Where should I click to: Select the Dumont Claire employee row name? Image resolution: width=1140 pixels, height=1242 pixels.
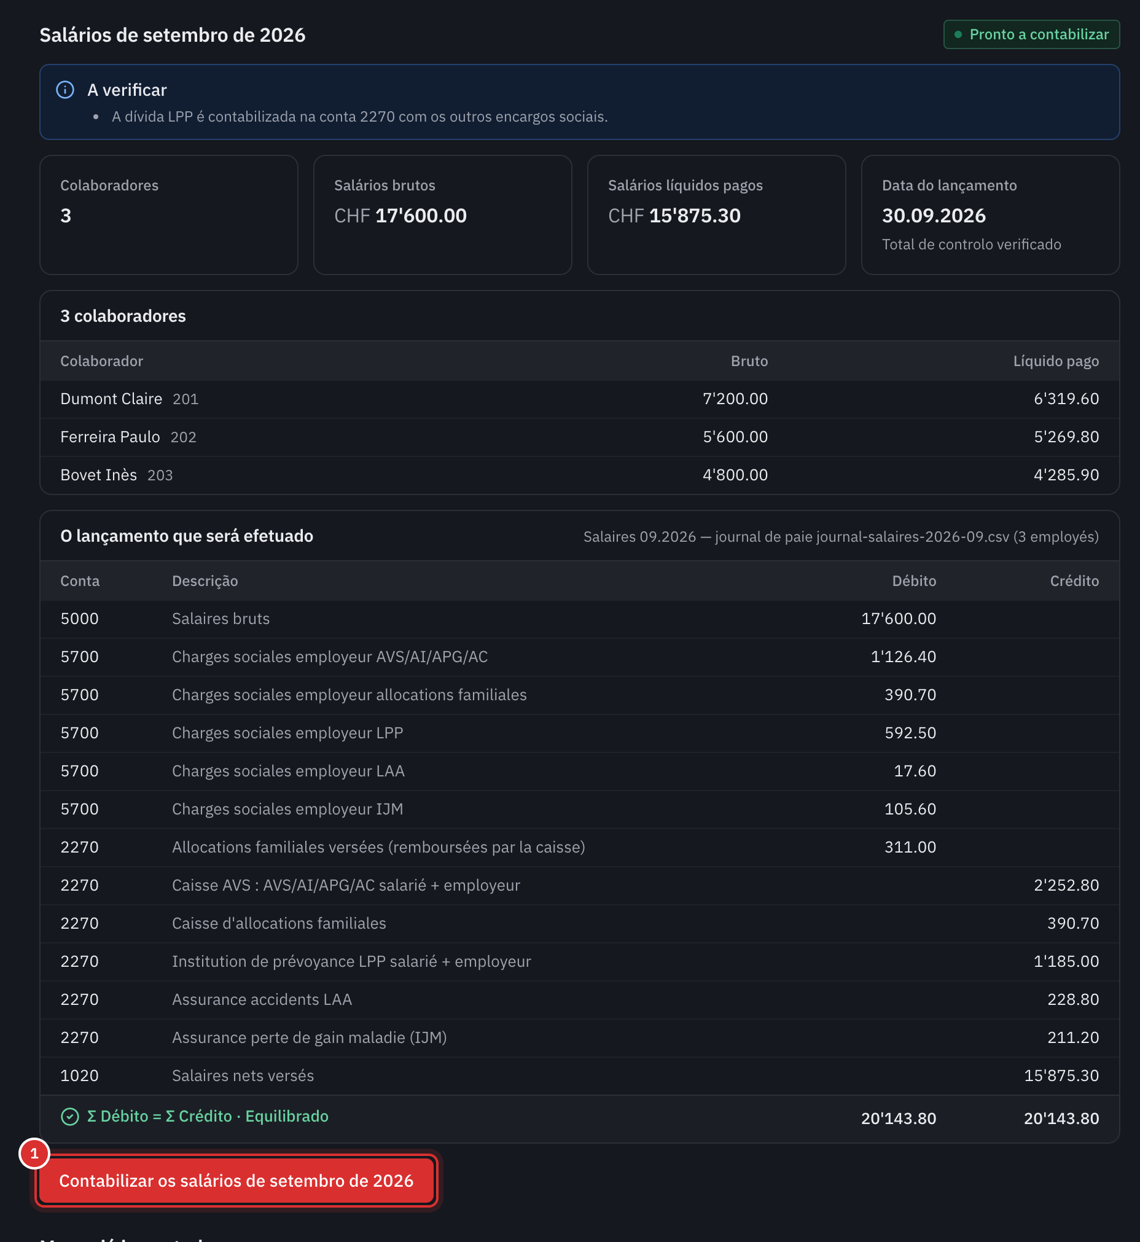(x=111, y=399)
